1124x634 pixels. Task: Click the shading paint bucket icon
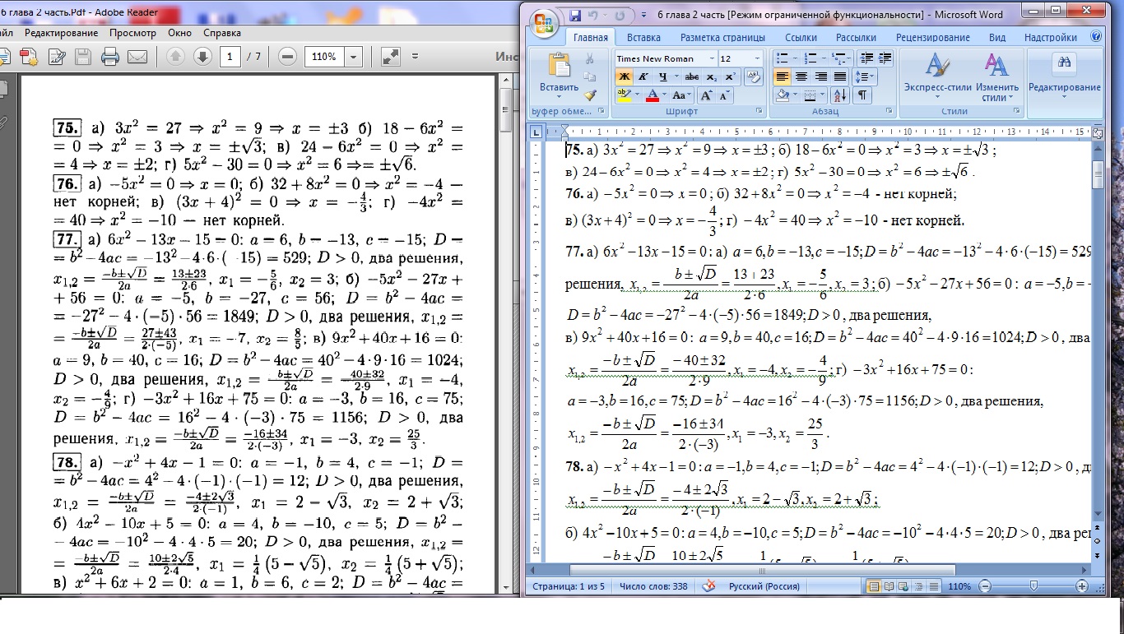(x=783, y=95)
